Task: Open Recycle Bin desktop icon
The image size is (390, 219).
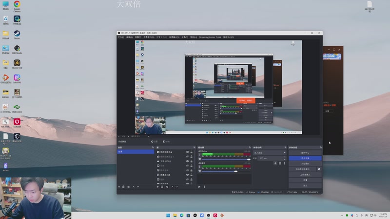Action: tap(5, 20)
